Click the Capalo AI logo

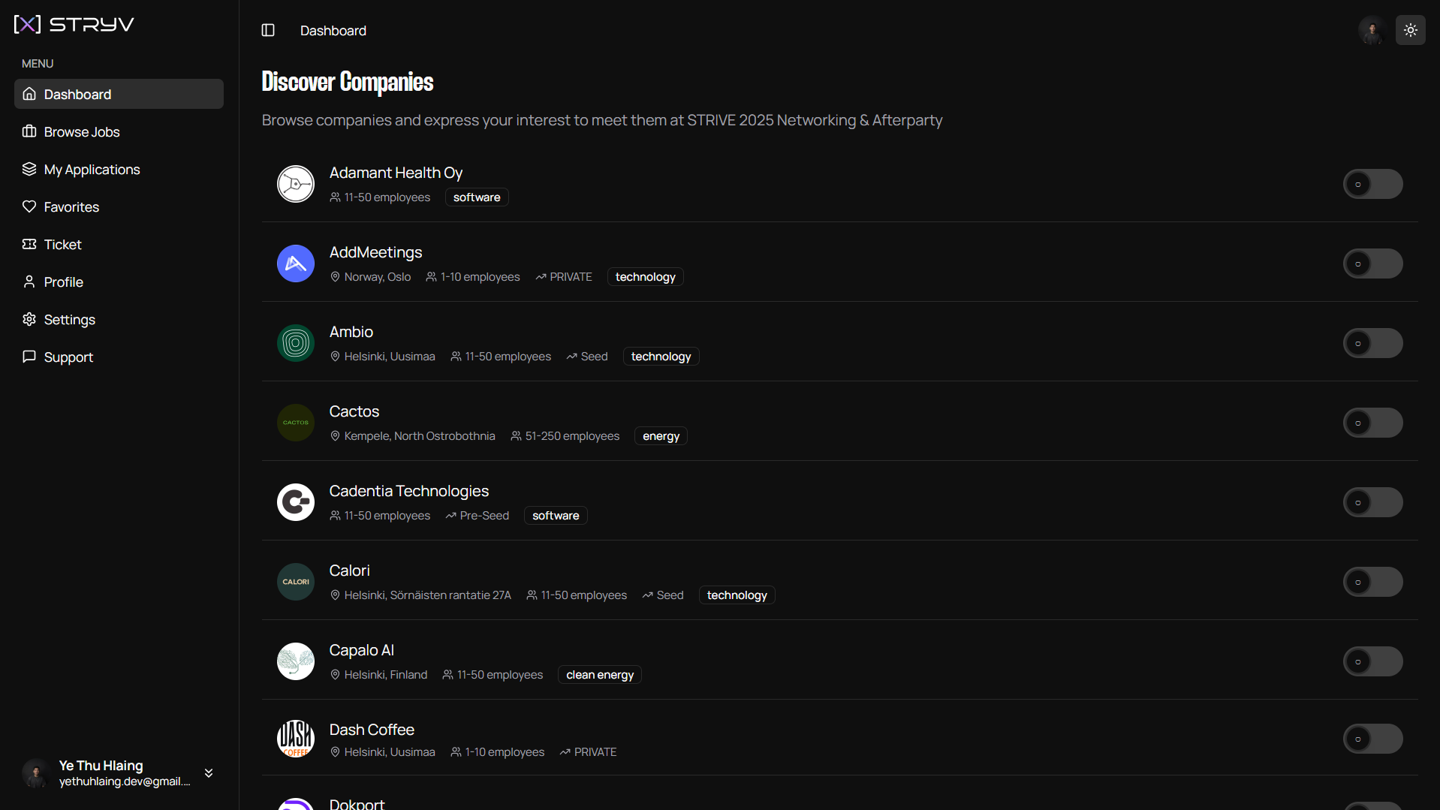(296, 661)
